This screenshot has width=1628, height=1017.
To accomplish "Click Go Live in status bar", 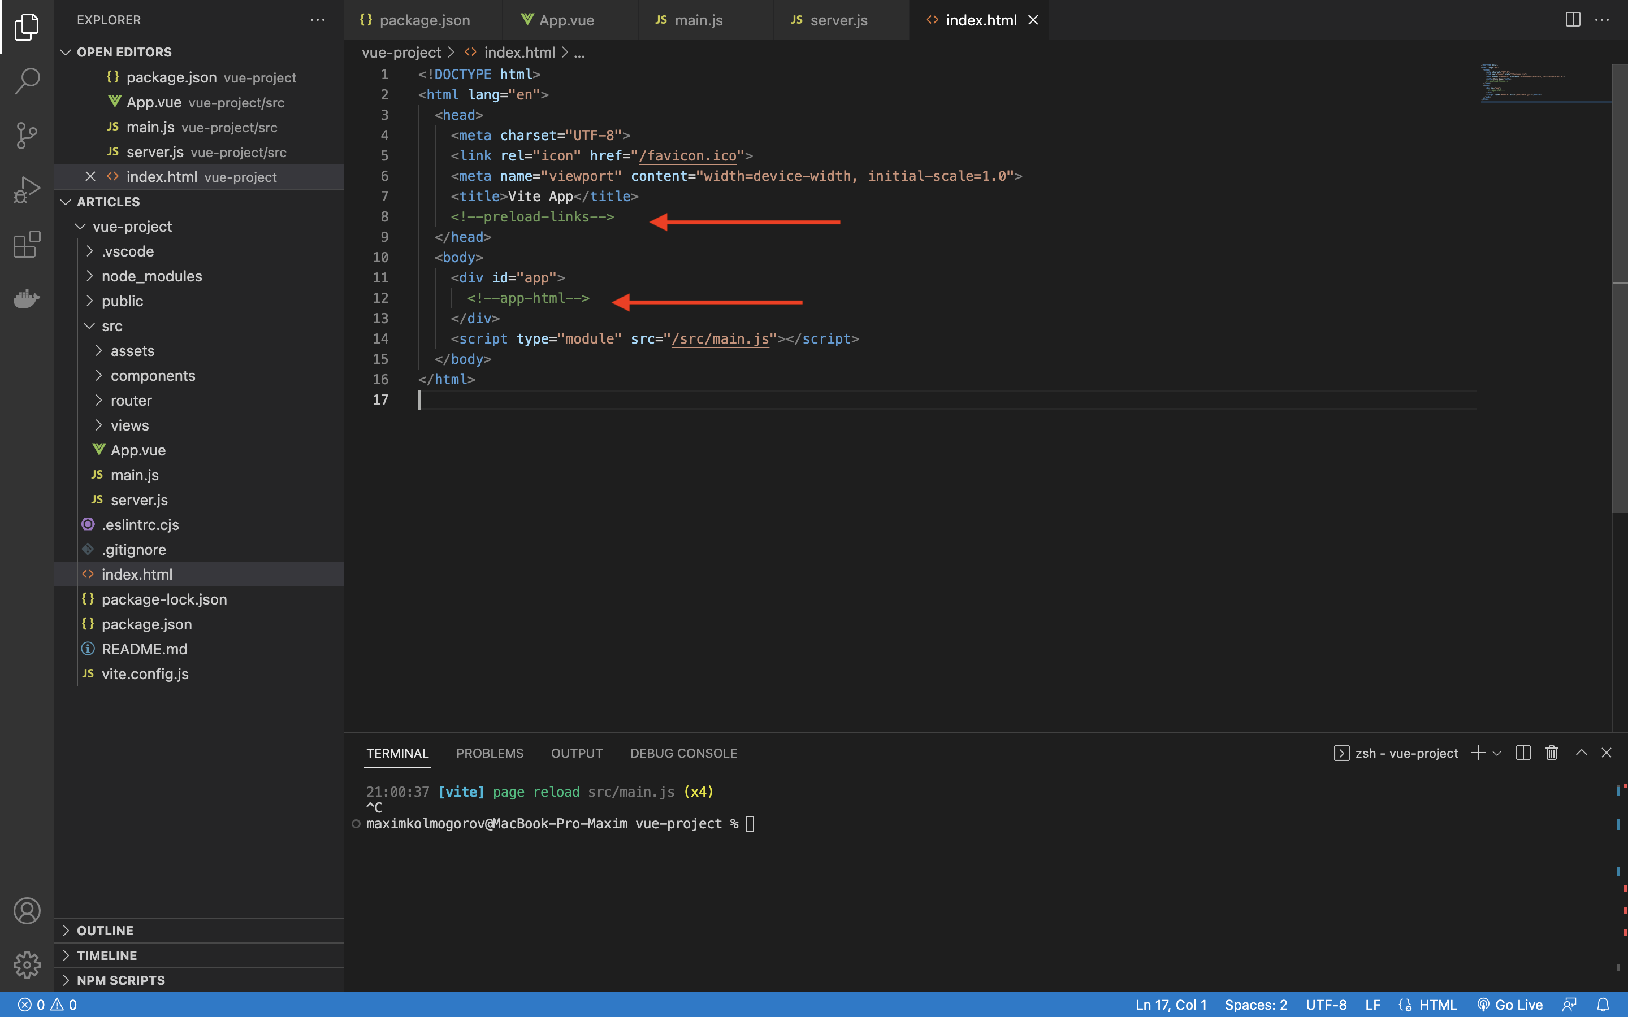I will [1510, 1005].
